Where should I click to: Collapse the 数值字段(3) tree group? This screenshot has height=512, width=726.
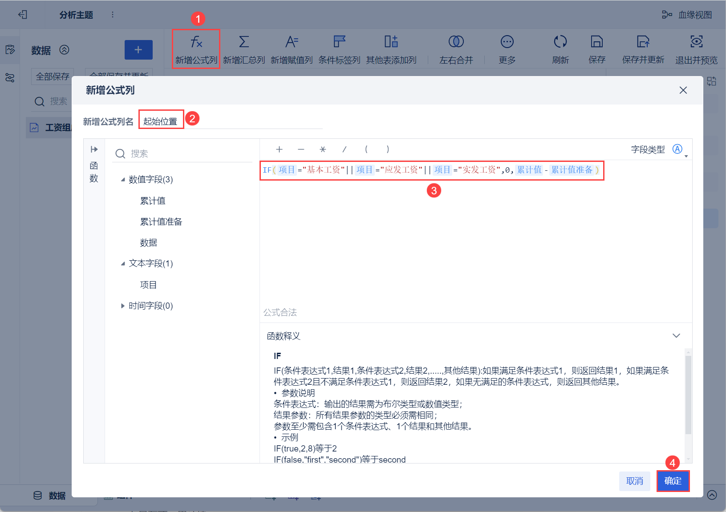click(x=123, y=180)
